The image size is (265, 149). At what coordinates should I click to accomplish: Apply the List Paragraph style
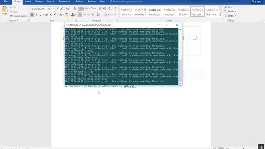[x=212, y=12]
